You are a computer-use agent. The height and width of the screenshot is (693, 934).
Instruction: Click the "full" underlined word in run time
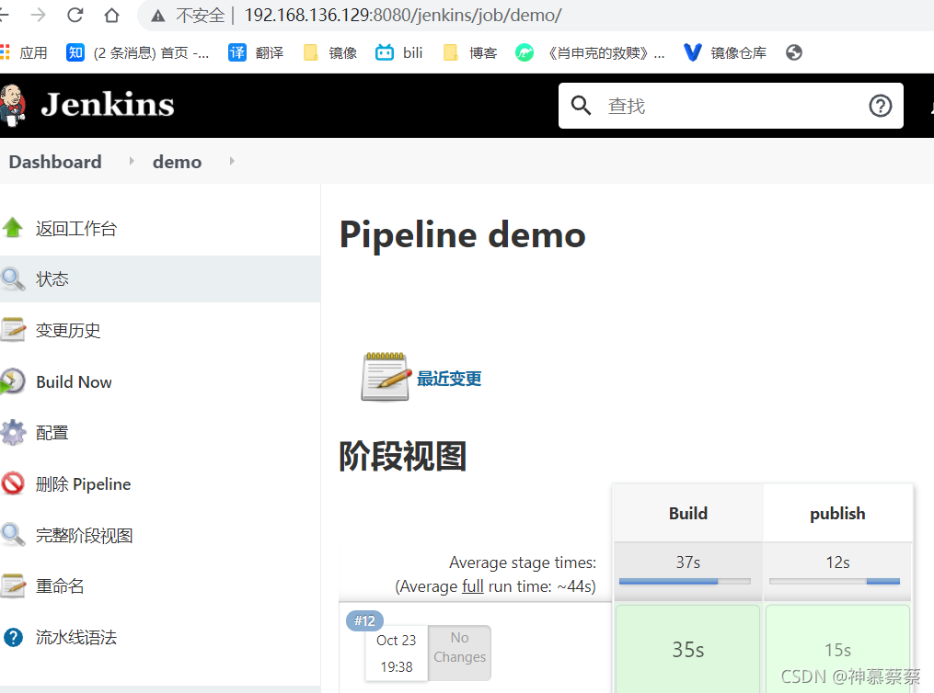pos(473,586)
